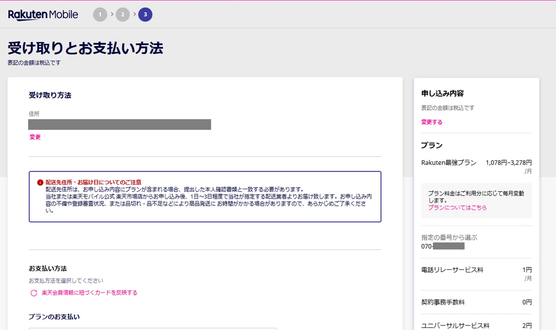Click 配送先住所・お届け日についてのご注意 notice title
Image resolution: width=556 pixels, height=330 pixels.
point(94,183)
